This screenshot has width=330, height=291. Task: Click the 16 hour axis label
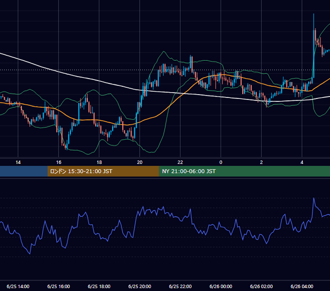tap(59, 162)
